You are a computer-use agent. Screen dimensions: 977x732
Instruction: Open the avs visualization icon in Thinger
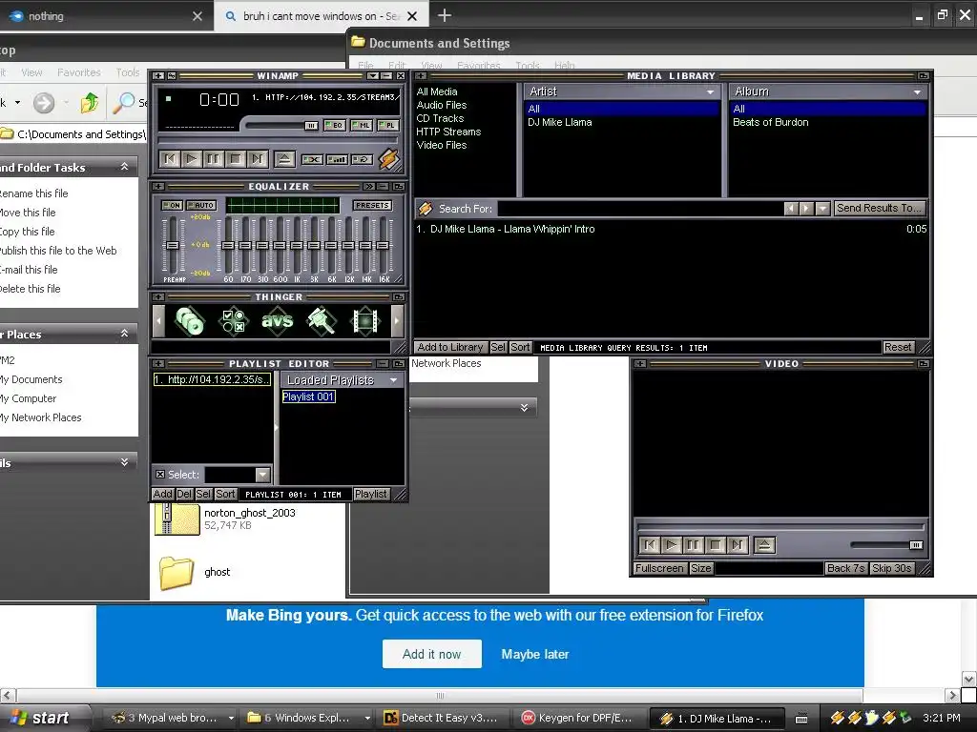278,321
